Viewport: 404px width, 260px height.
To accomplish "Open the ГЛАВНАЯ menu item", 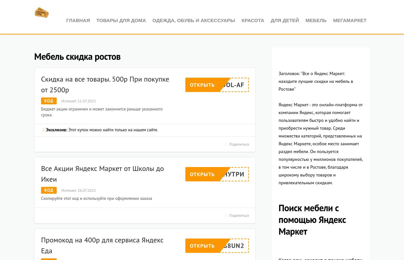I will (x=78, y=20).
